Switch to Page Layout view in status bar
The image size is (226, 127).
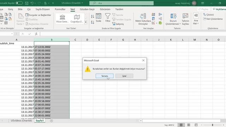click(x=189, y=125)
